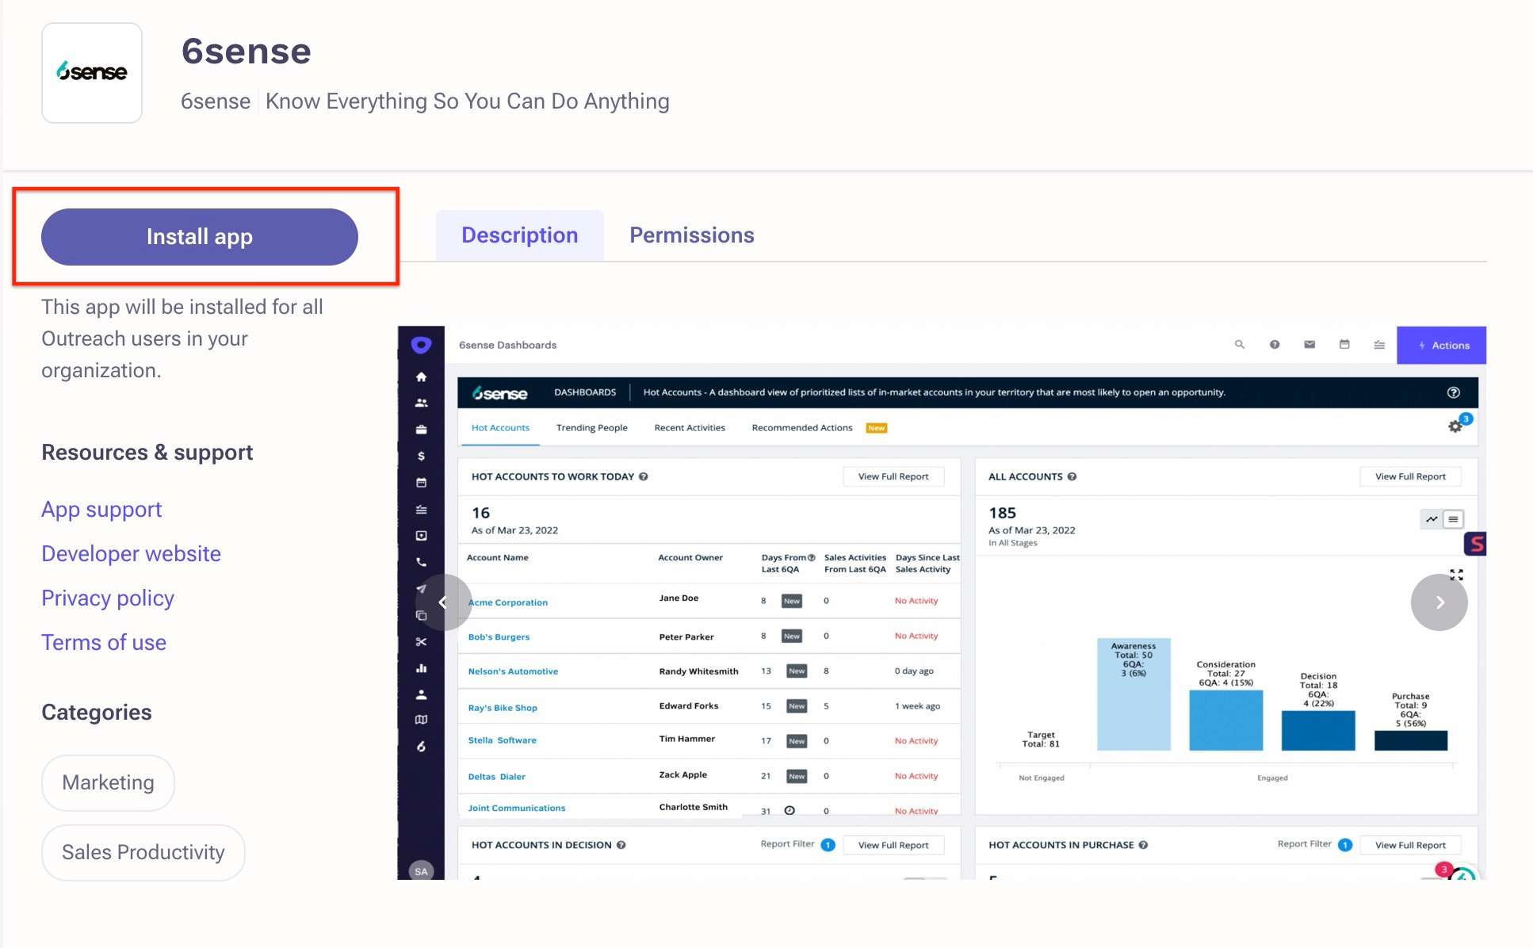Show next screenshot with right arrow
The width and height of the screenshot is (1533, 948).
pyautogui.click(x=1439, y=602)
